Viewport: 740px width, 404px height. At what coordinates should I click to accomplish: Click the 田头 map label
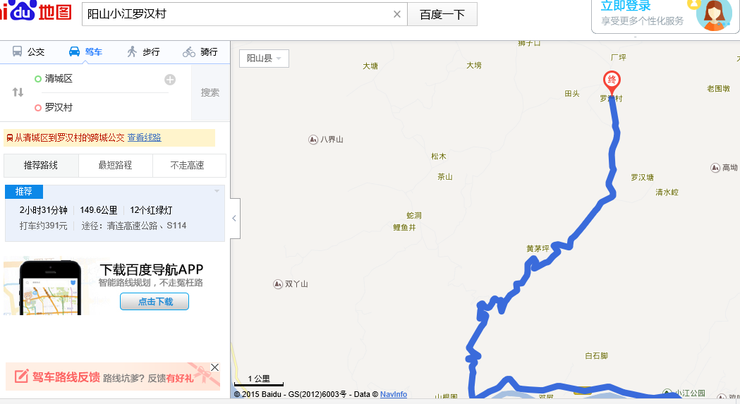point(572,94)
